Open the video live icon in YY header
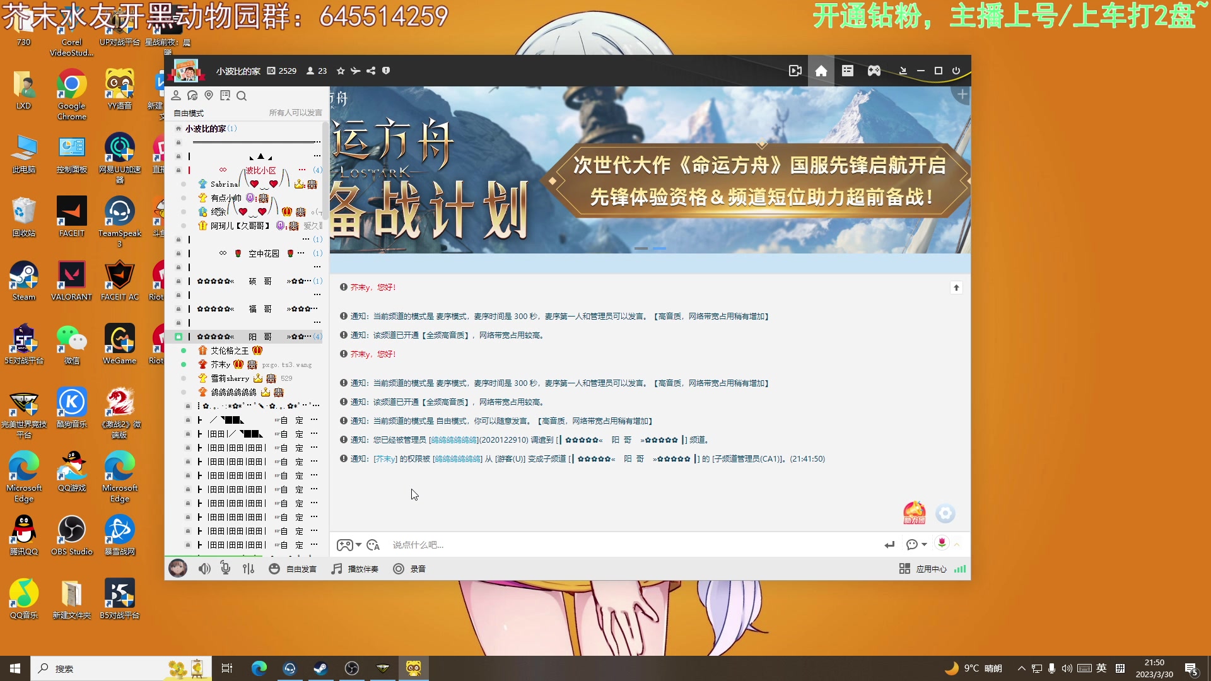1211x681 pixels. click(x=795, y=71)
